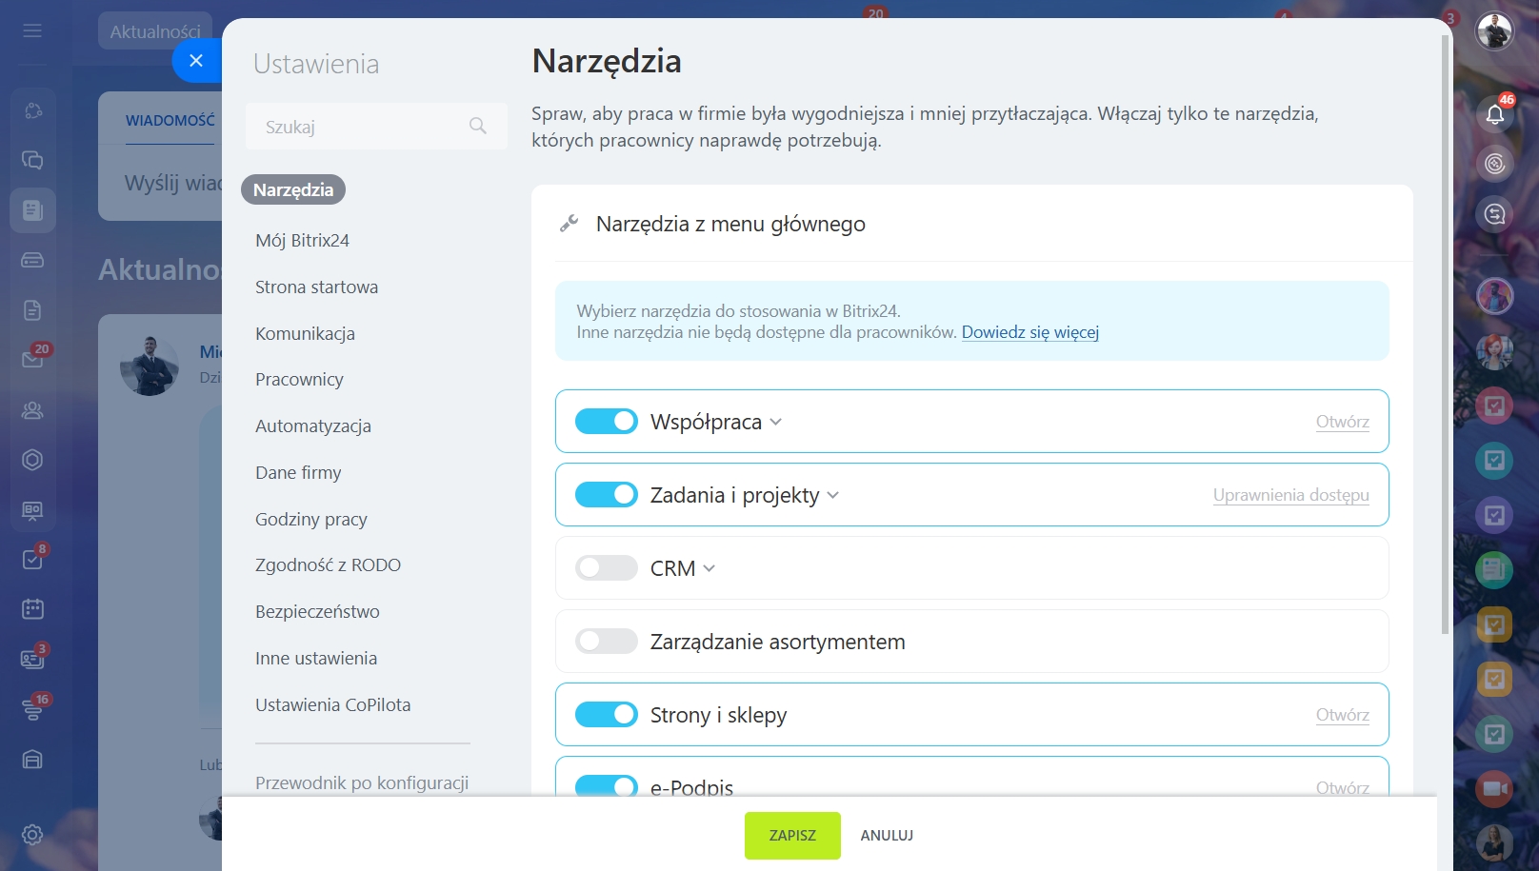Open the presentation board icon in the left sidebar
This screenshot has width=1539, height=871.
(32, 510)
